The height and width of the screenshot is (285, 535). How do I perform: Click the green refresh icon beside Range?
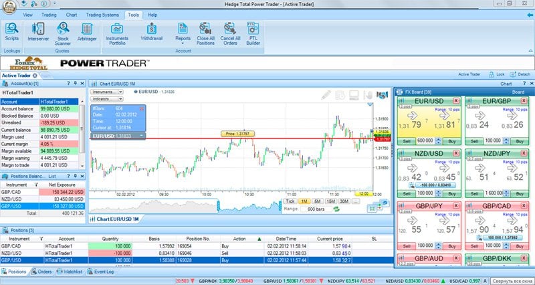(x=336, y=209)
